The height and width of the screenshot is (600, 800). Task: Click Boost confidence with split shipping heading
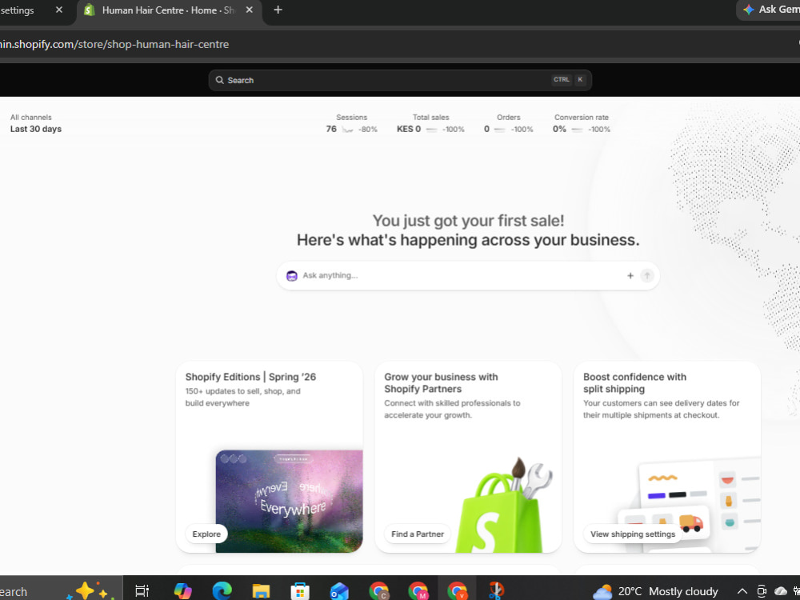(634, 382)
